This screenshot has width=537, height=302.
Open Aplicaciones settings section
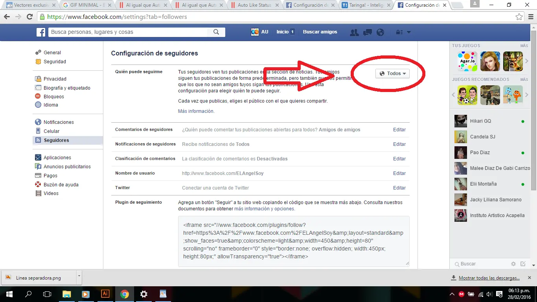[57, 158]
